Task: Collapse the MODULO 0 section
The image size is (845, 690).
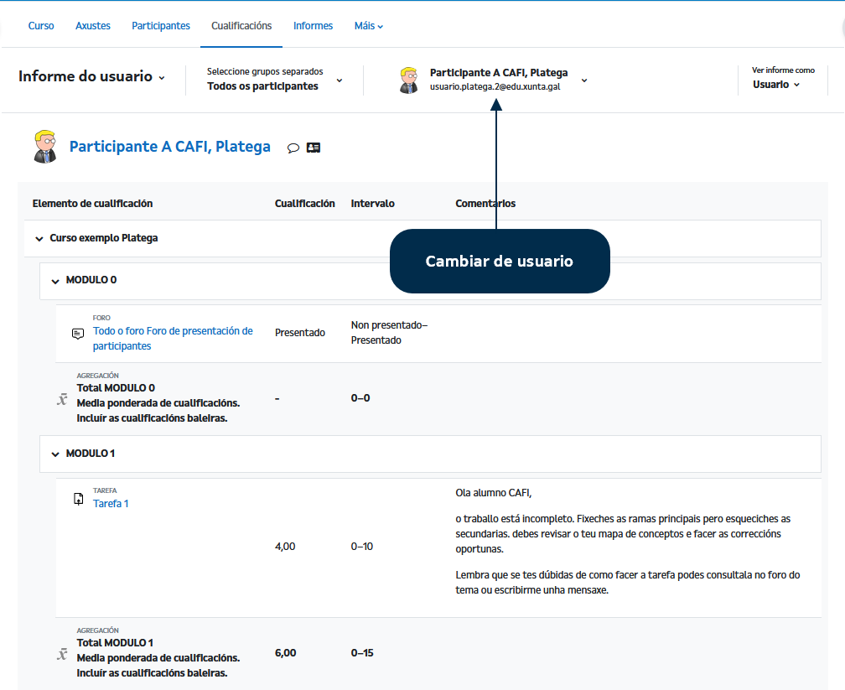Action: [55, 281]
